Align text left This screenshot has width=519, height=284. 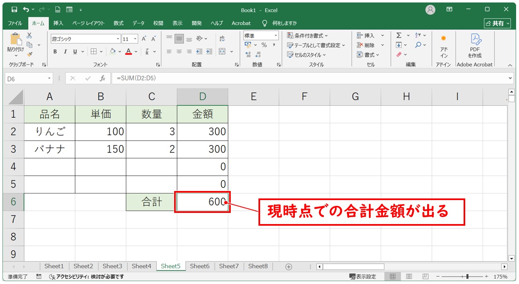(x=169, y=52)
